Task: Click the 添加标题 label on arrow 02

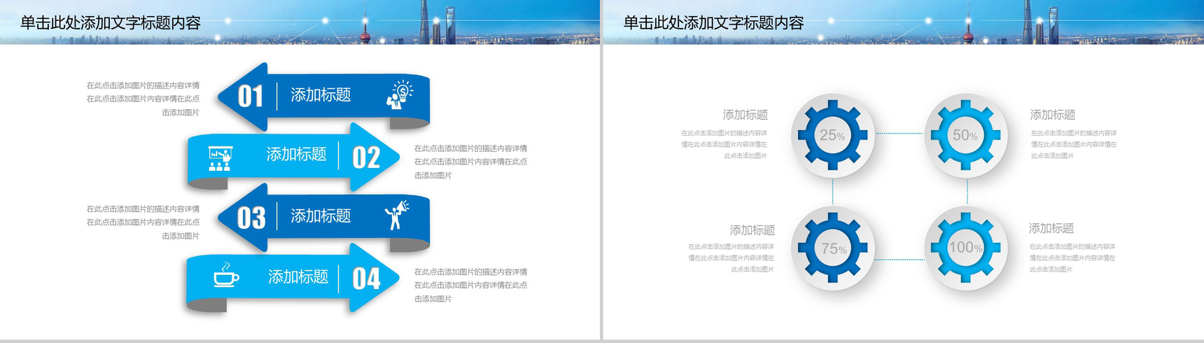Action: pyautogui.click(x=296, y=155)
